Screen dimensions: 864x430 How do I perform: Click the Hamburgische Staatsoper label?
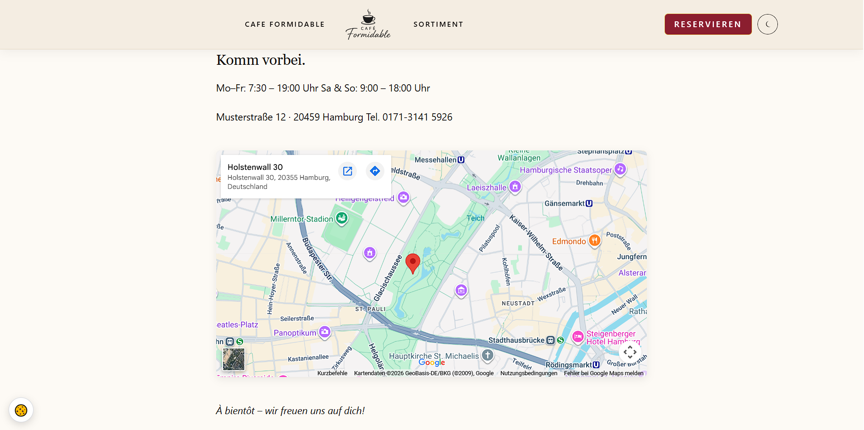566,170
